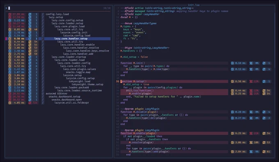The image size is (279, 162).
Task: Select lazy.core.handler.add entry
Action: pyautogui.click(x=78, y=54)
